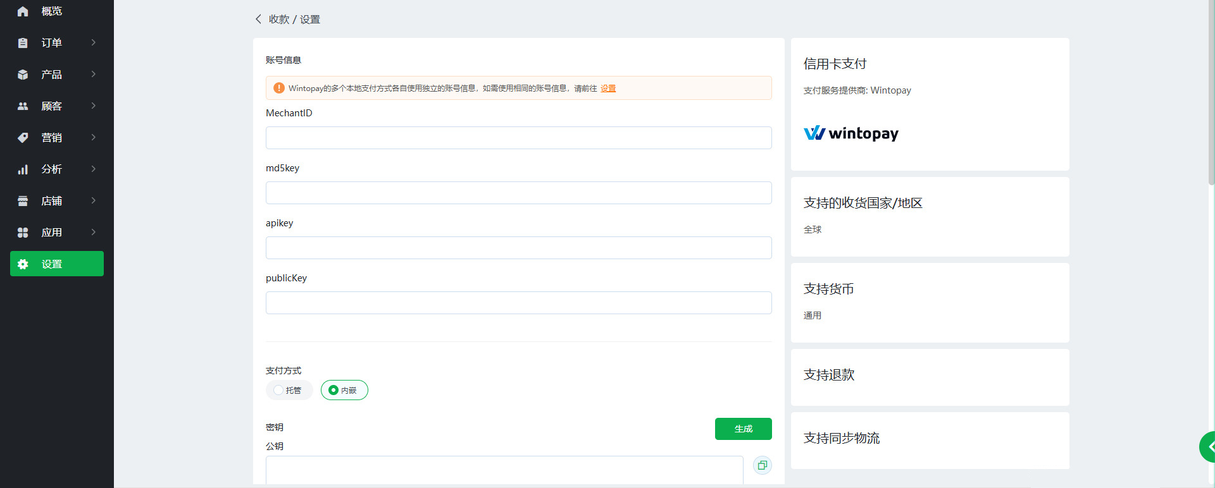1215x488 pixels.
Task: Follow the orange 设置 link in notice
Action: pyautogui.click(x=608, y=88)
